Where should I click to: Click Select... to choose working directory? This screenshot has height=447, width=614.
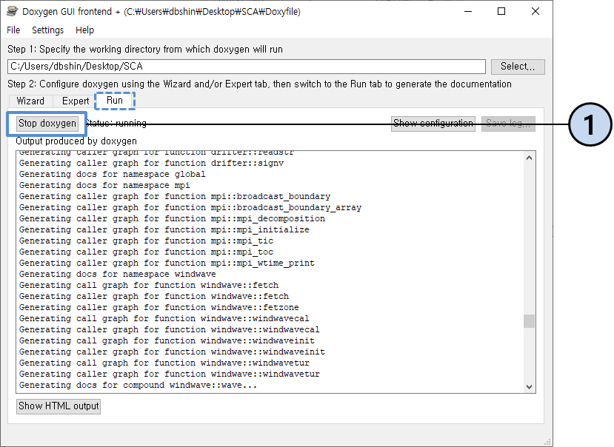[518, 67]
